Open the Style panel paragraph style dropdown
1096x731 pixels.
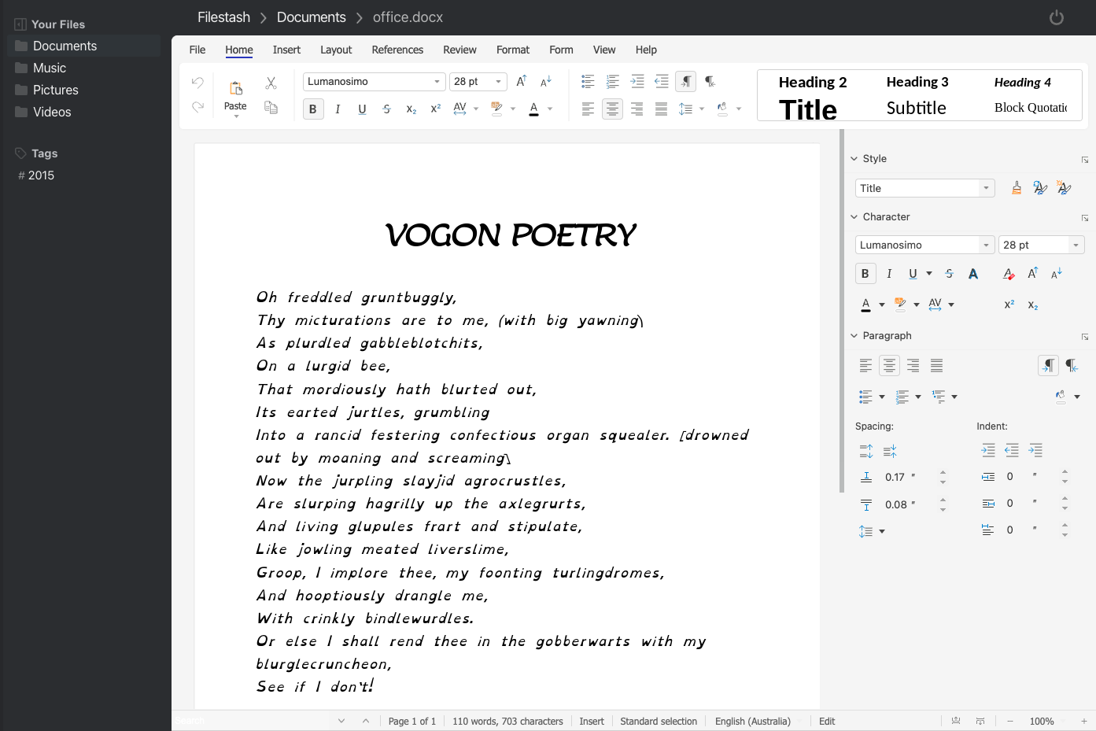point(986,188)
